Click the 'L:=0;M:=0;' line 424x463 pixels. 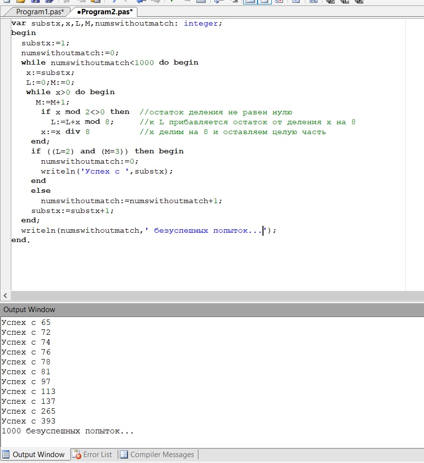50,82
